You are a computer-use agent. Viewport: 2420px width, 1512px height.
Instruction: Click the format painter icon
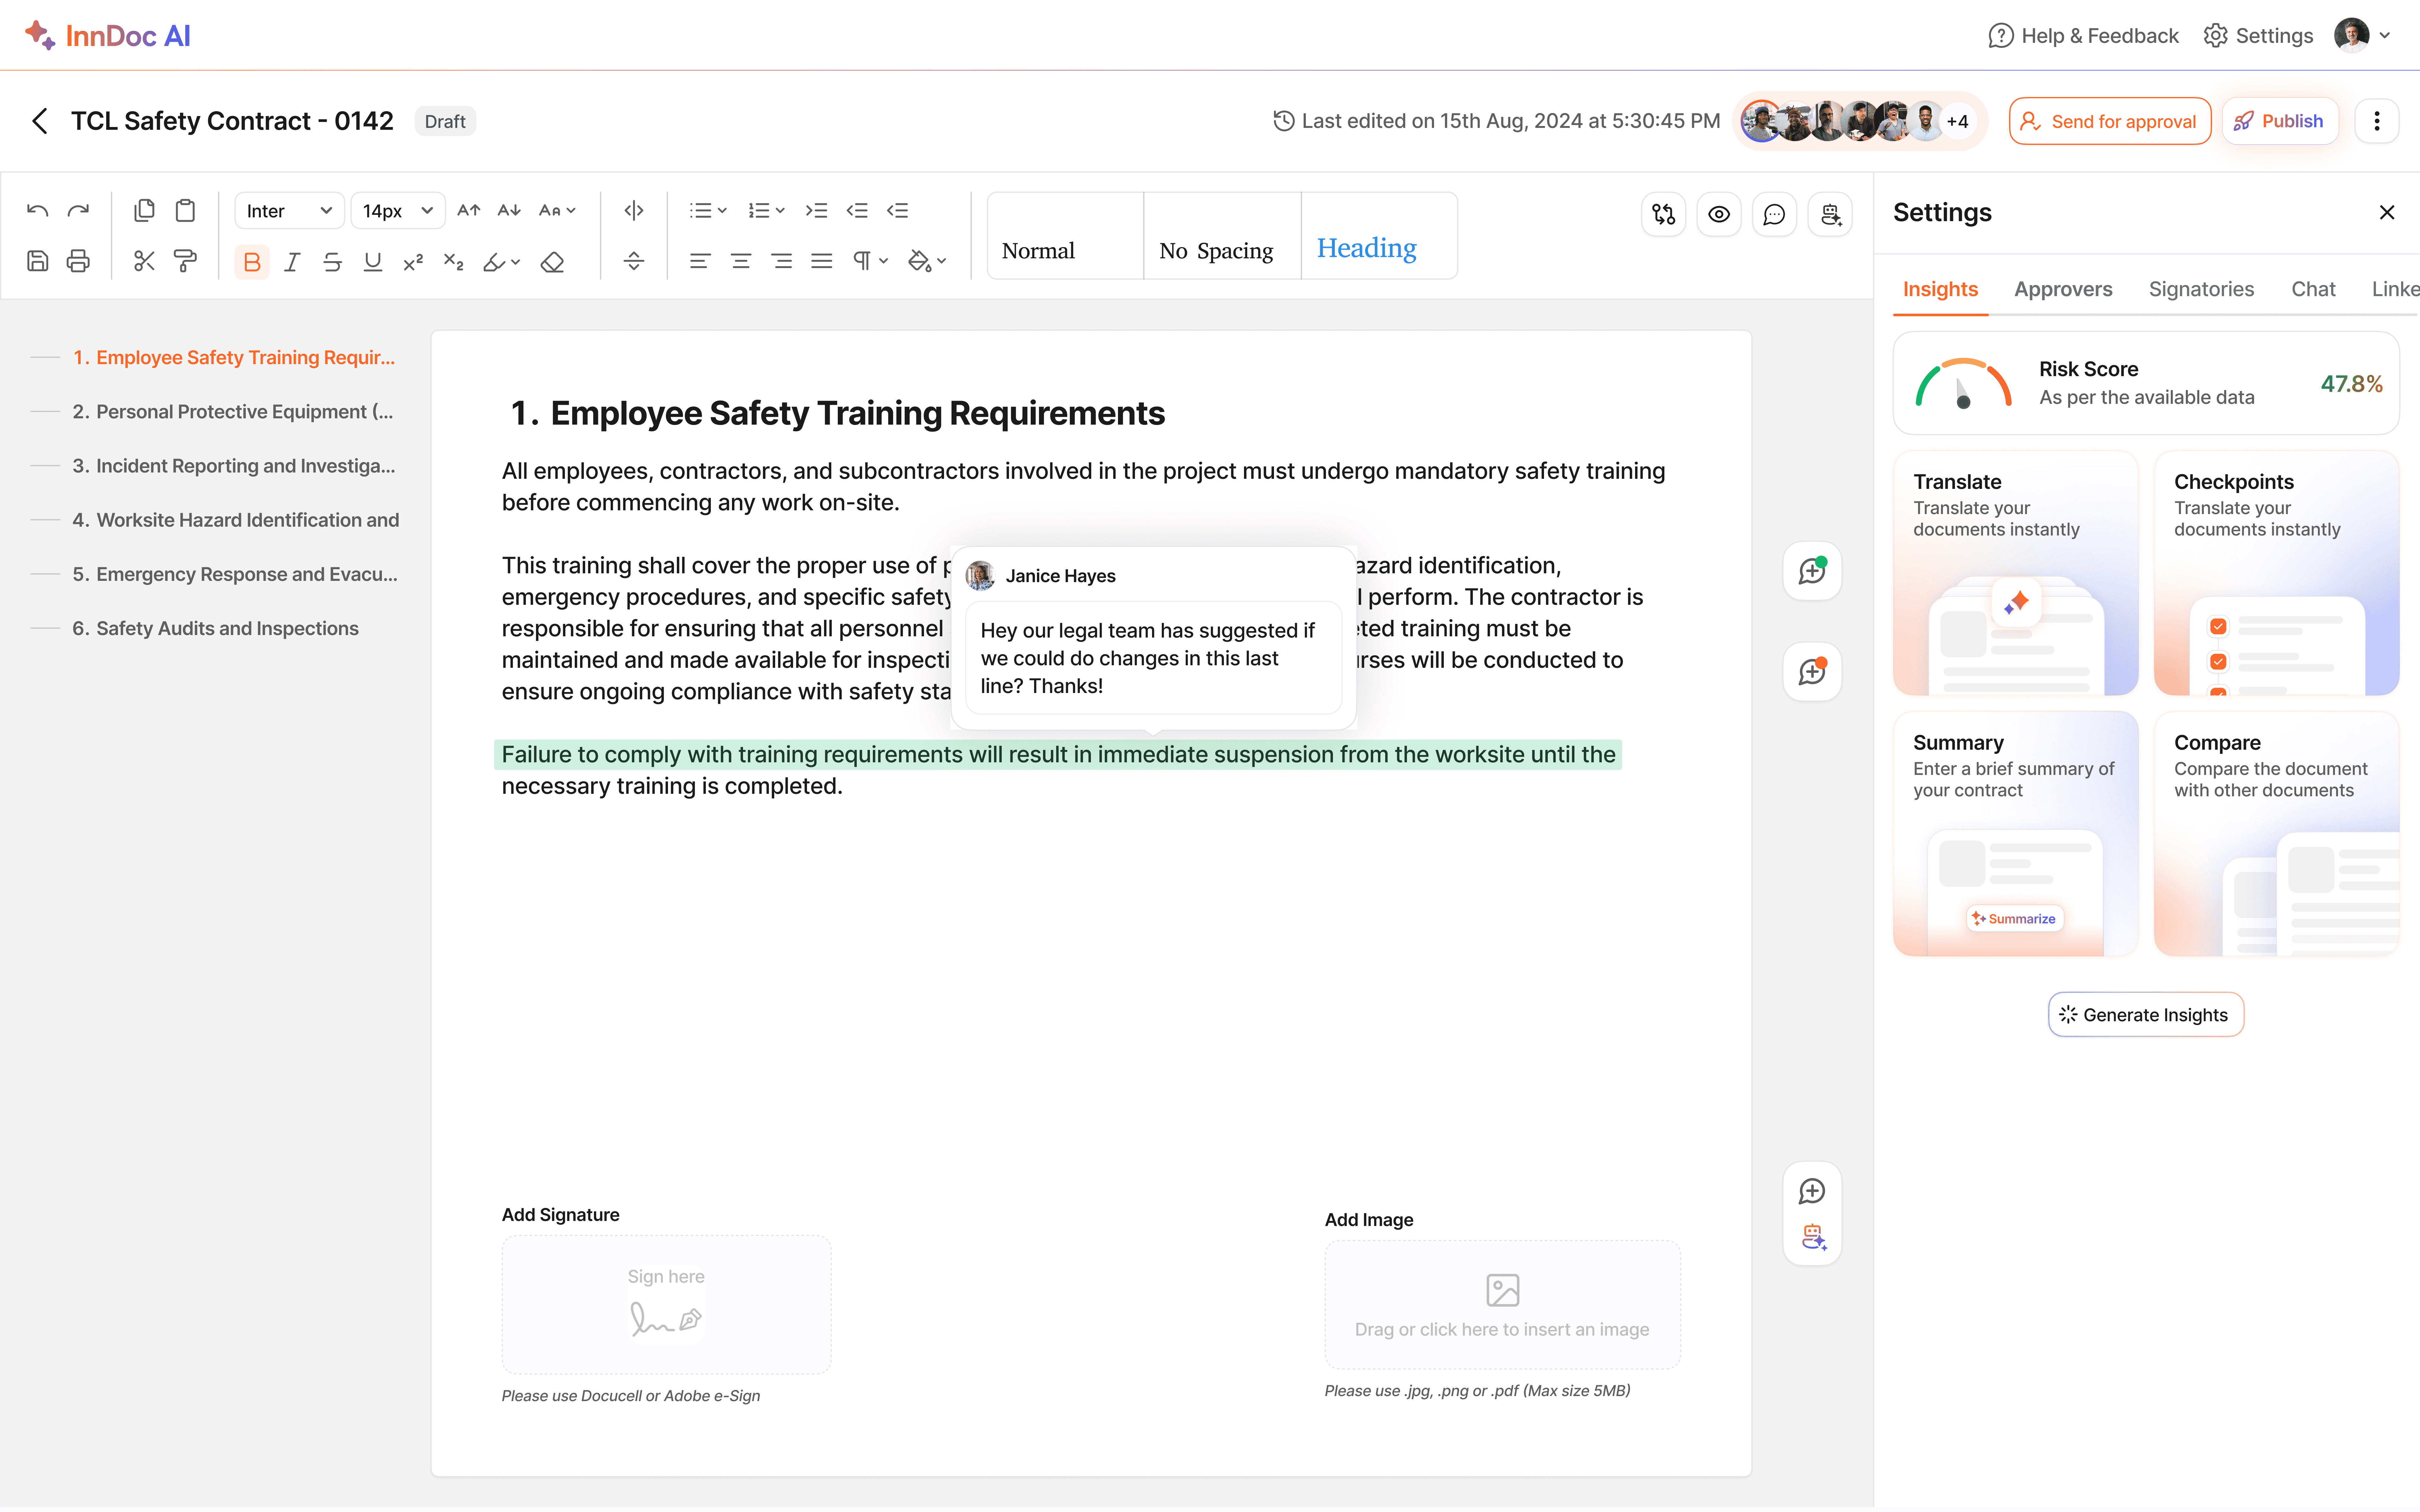coord(185,261)
